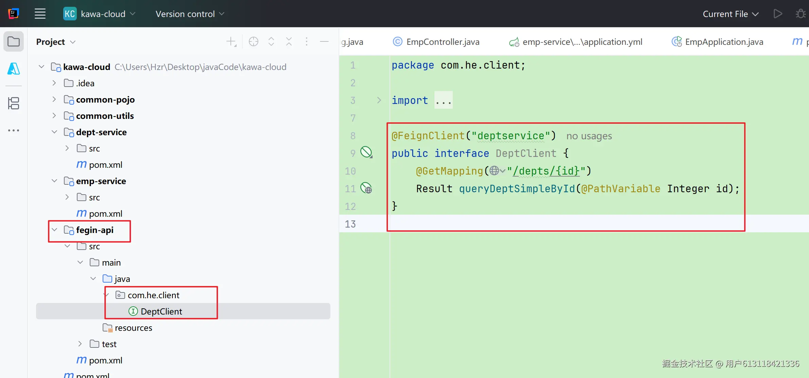Expand the folded import statement

[x=379, y=100]
